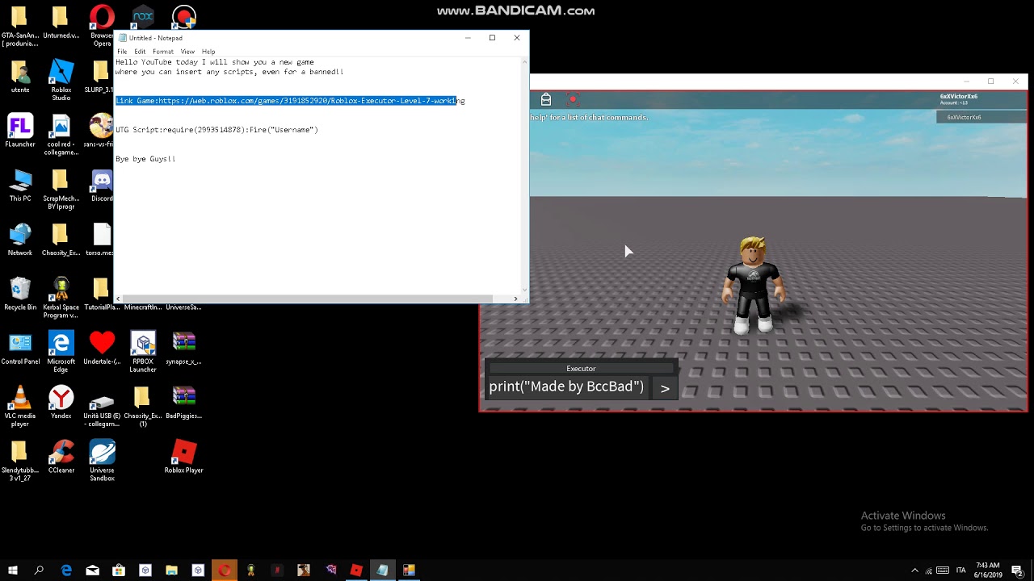Open the notification center icon
Screen dimensions: 1034x581
click(x=1018, y=570)
